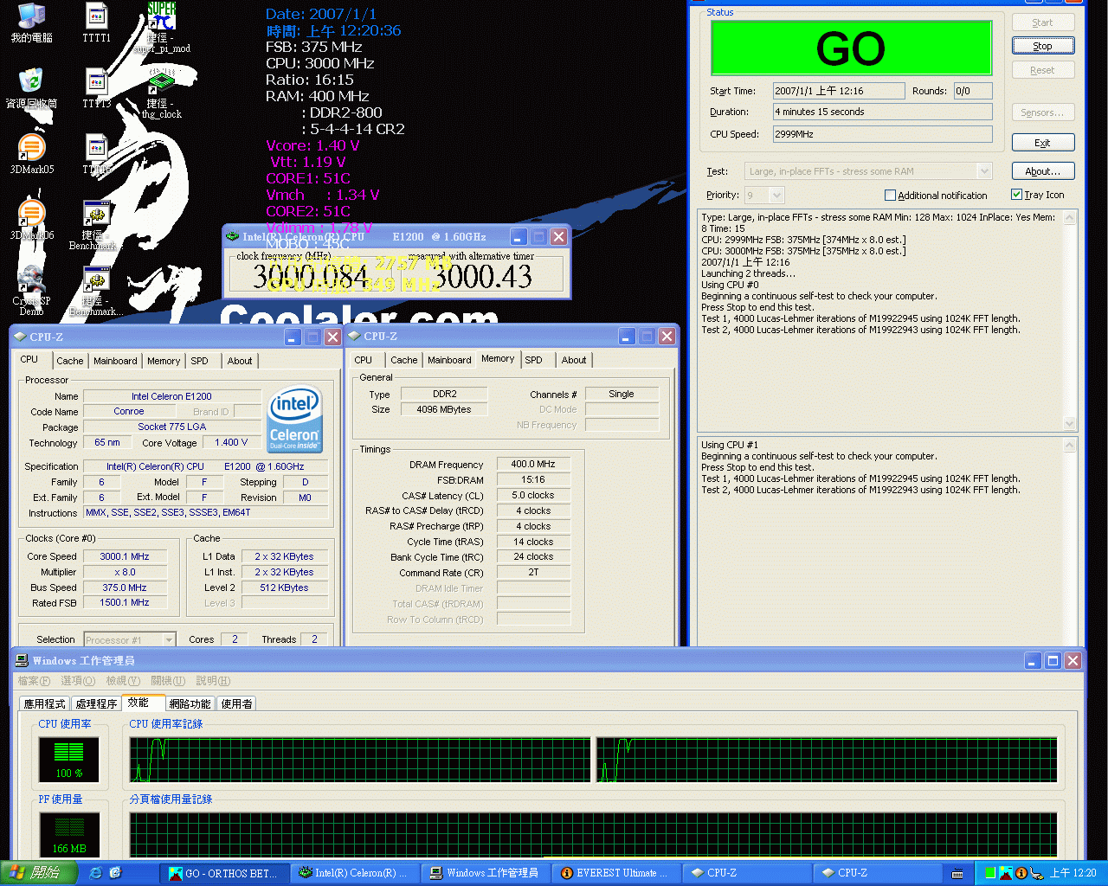
Task: Click the CPU #0 log scroll-down arrow
Action: click(1070, 423)
